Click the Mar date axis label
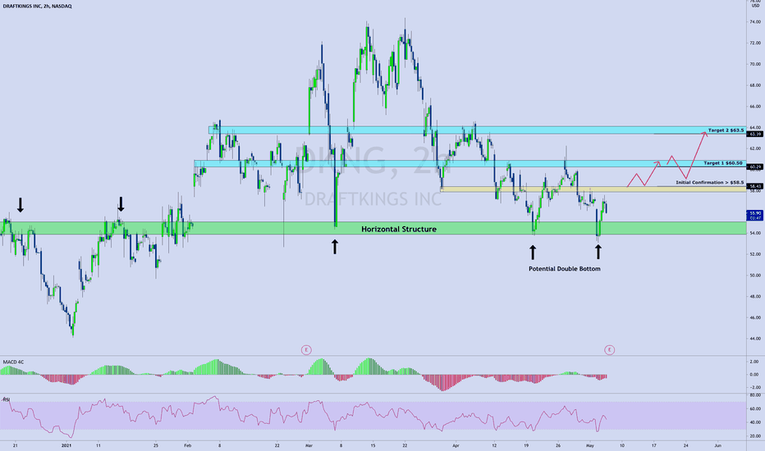 [x=309, y=445]
